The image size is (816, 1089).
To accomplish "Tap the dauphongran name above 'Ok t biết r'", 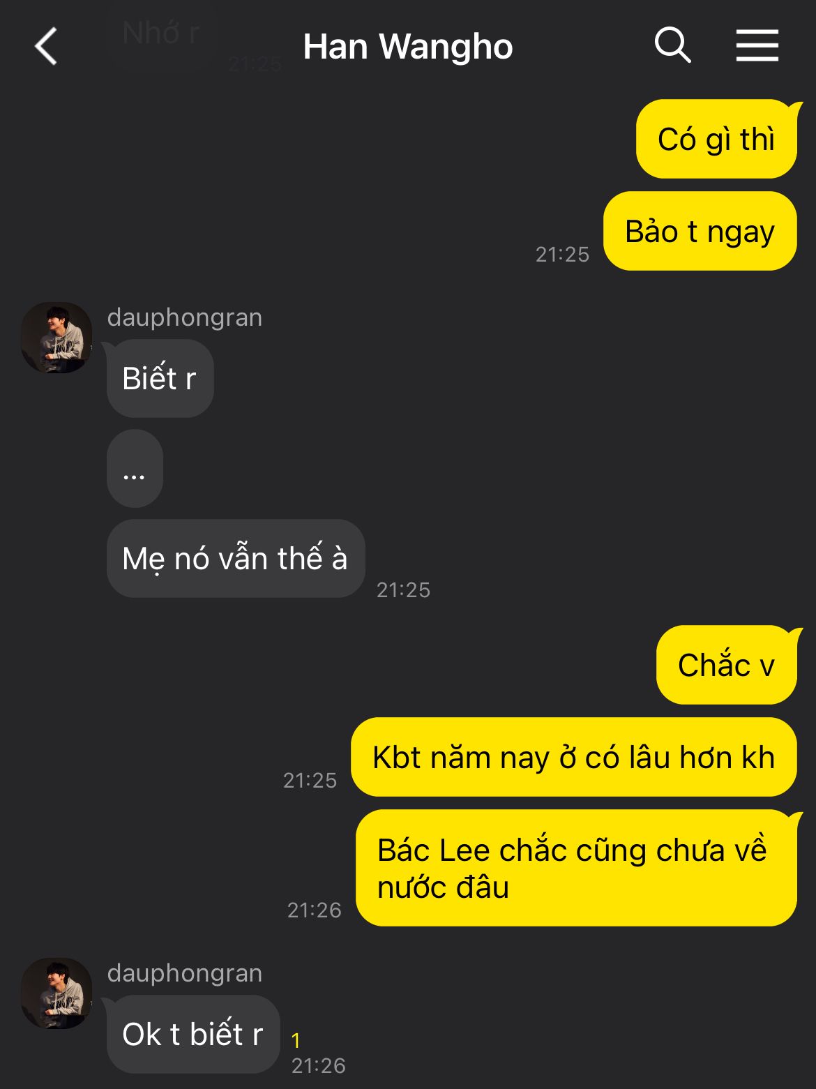I will pyautogui.click(x=185, y=973).
